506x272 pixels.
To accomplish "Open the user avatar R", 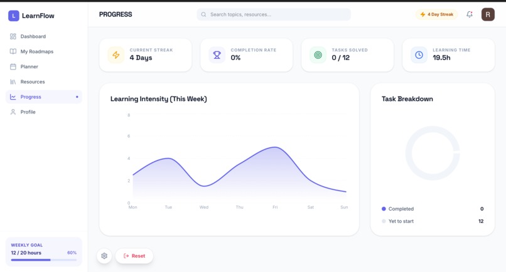I will click(488, 14).
